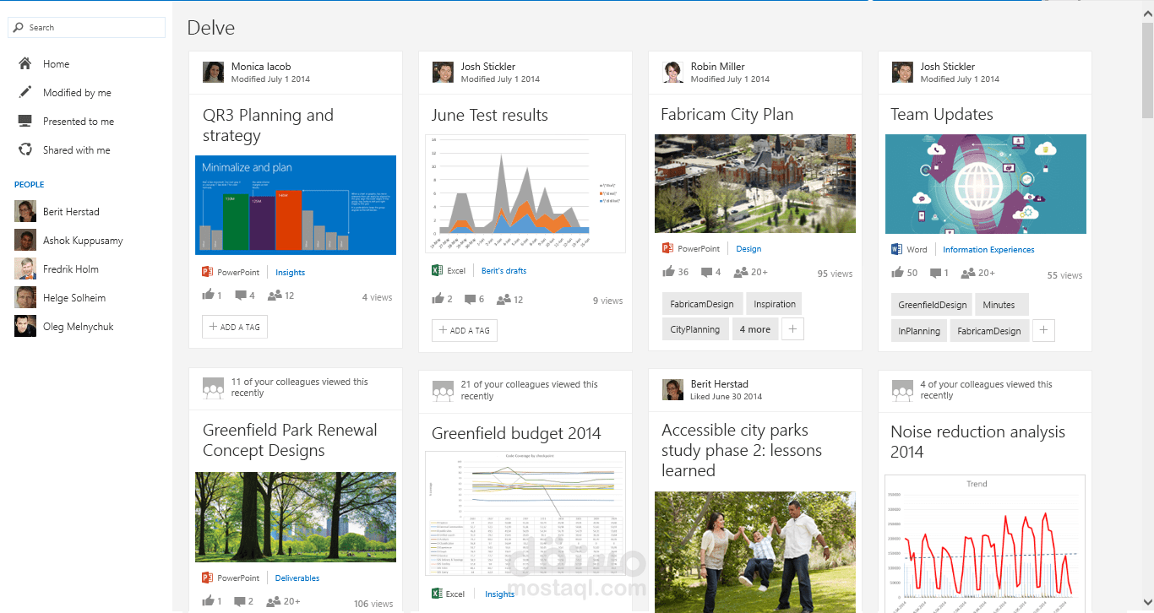Click the Shared with me circular icon
This screenshot has height=613, width=1154.
(25, 150)
